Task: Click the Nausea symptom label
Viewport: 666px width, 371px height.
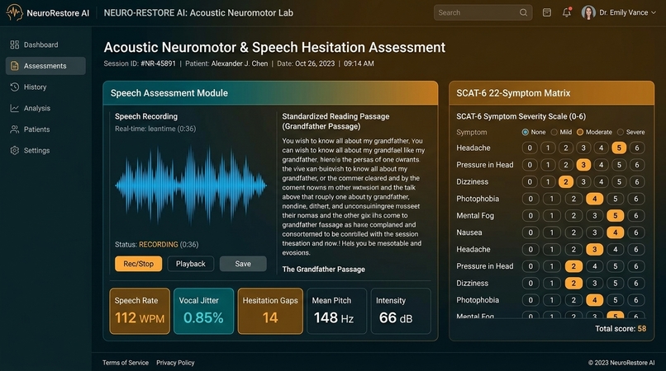Action: pyautogui.click(x=469, y=232)
